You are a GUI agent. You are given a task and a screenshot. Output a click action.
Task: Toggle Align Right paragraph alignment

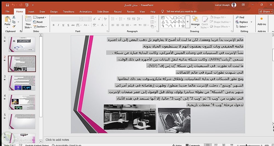click(x=123, y=25)
